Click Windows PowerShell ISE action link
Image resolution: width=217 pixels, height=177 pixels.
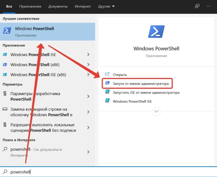point(132,101)
